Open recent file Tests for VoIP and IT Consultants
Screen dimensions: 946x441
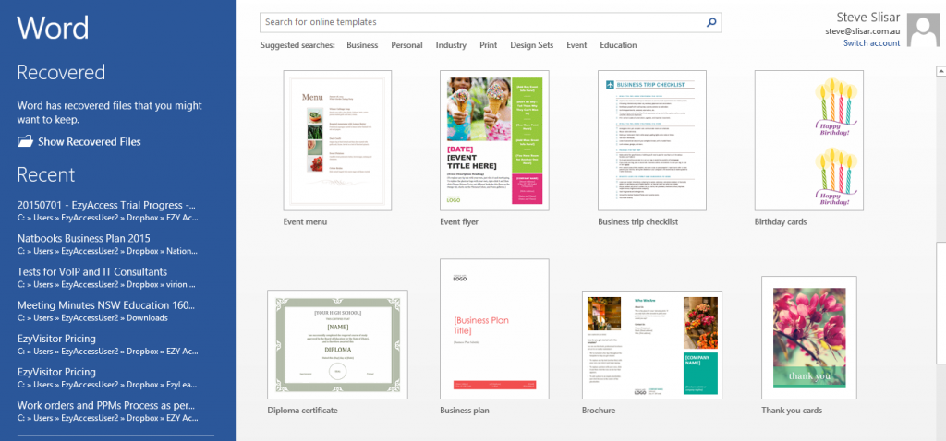[106, 277]
